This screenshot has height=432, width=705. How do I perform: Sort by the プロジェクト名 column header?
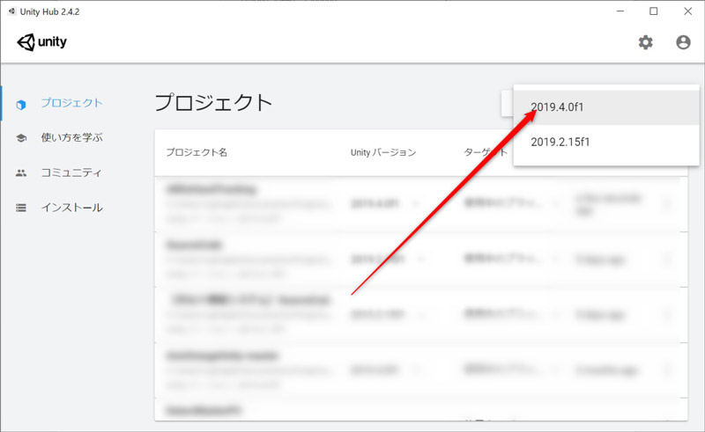click(x=197, y=152)
